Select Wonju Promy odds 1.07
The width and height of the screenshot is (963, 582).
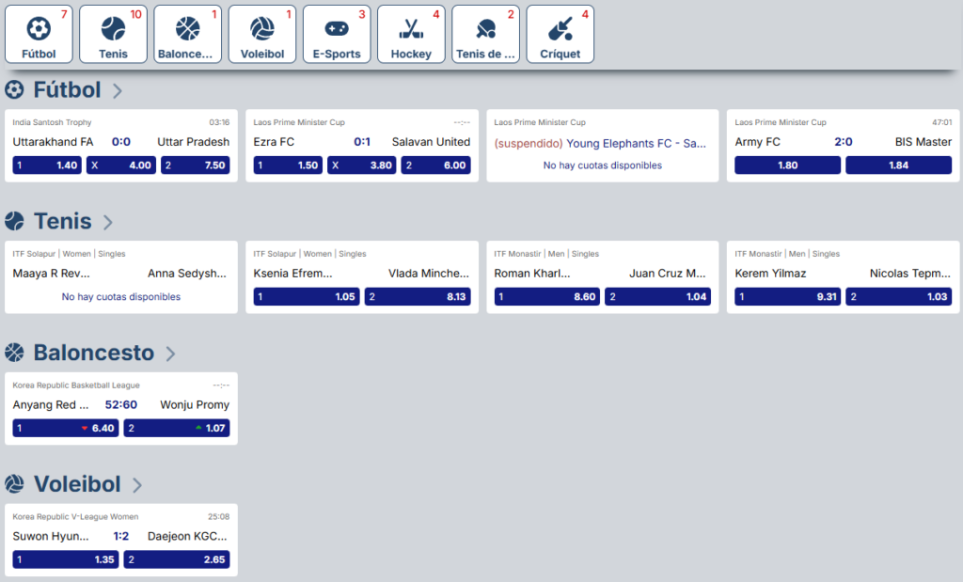177,429
